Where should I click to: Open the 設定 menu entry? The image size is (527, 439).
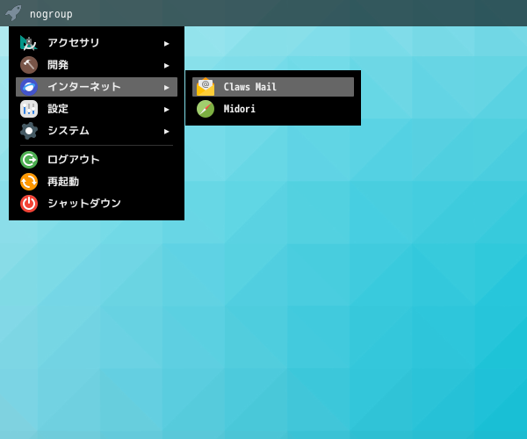[x=97, y=109]
